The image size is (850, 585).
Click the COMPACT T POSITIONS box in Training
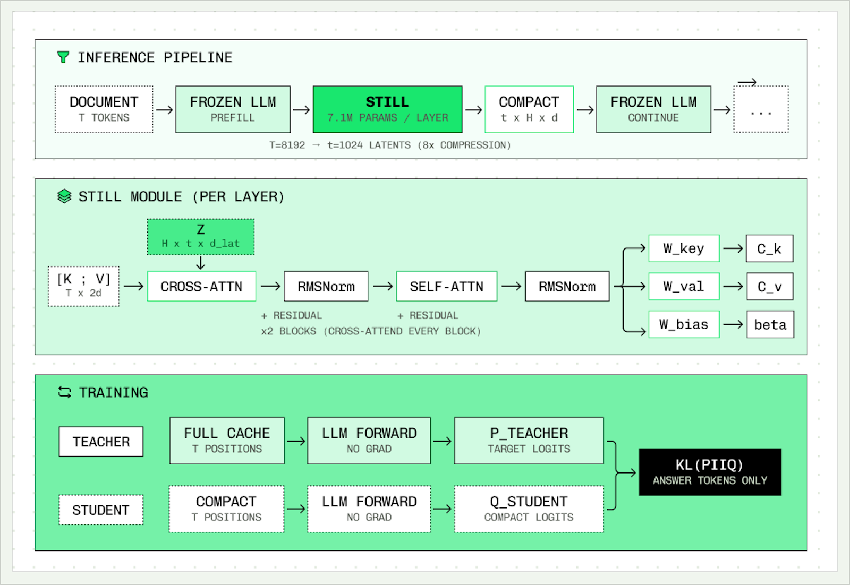pyautogui.click(x=227, y=509)
